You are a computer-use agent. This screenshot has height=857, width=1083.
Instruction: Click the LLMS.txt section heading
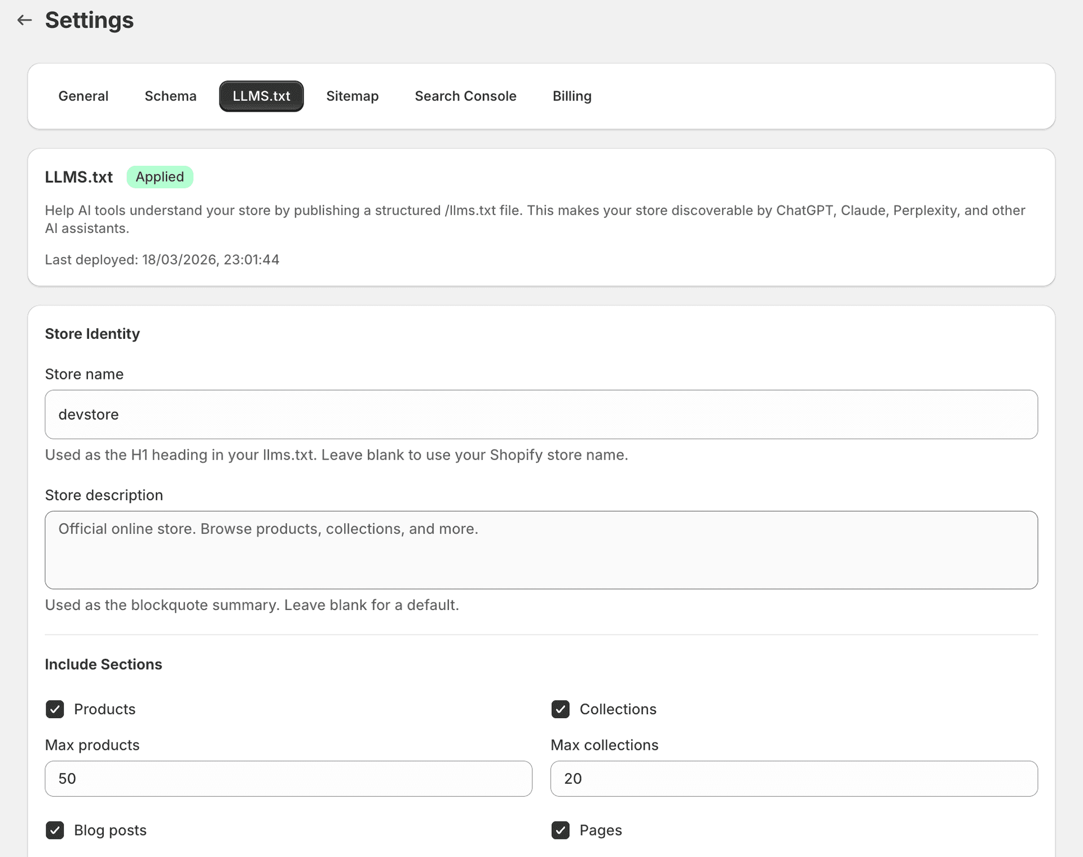pos(78,176)
